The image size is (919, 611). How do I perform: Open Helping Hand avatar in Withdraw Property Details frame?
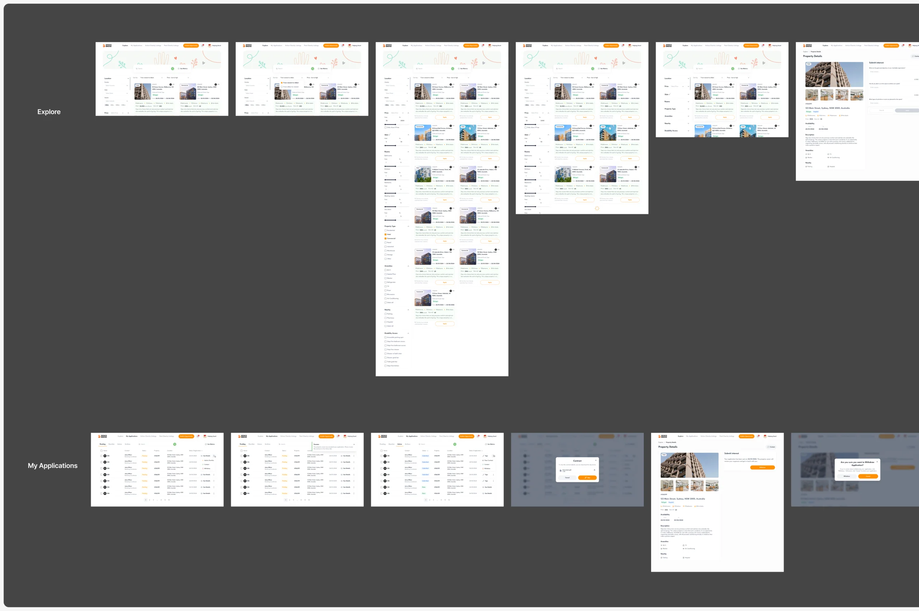765,436
